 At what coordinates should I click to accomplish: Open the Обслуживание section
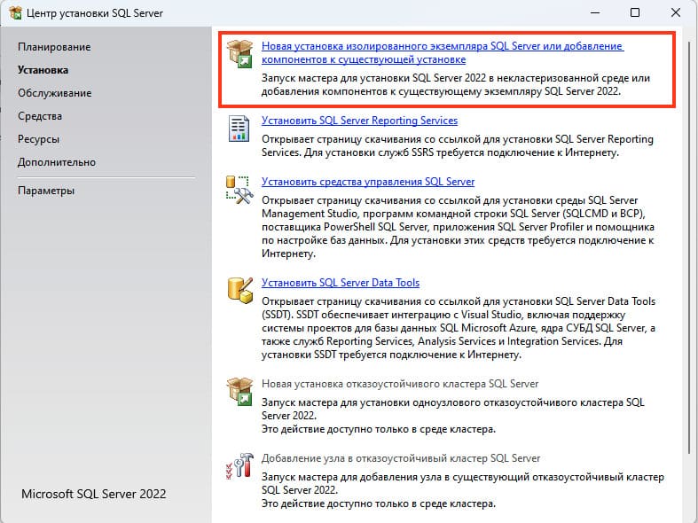click(x=54, y=93)
